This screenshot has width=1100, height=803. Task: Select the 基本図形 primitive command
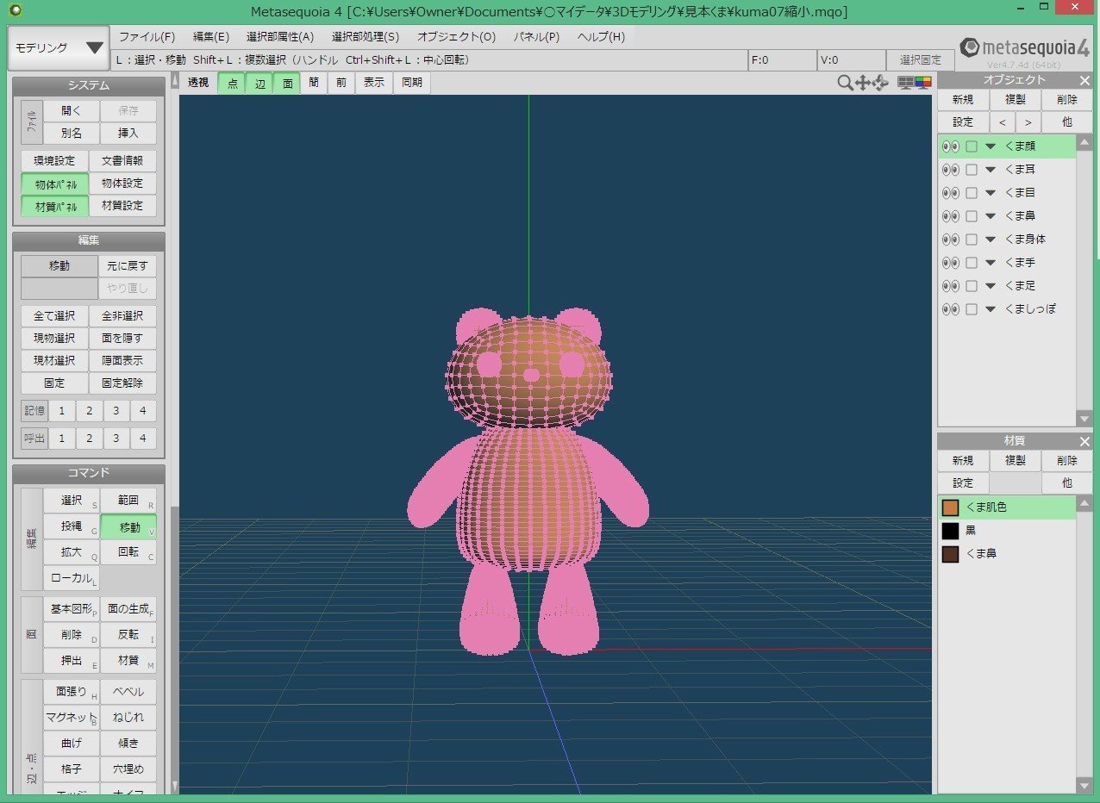72,609
